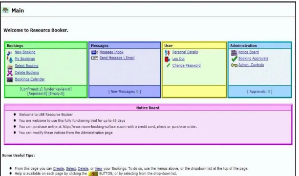View the Bookings Calendar link

click(30, 79)
